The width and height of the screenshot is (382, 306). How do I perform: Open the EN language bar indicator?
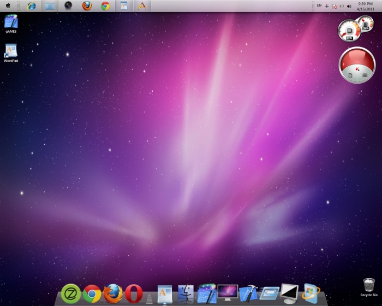tap(319, 5)
